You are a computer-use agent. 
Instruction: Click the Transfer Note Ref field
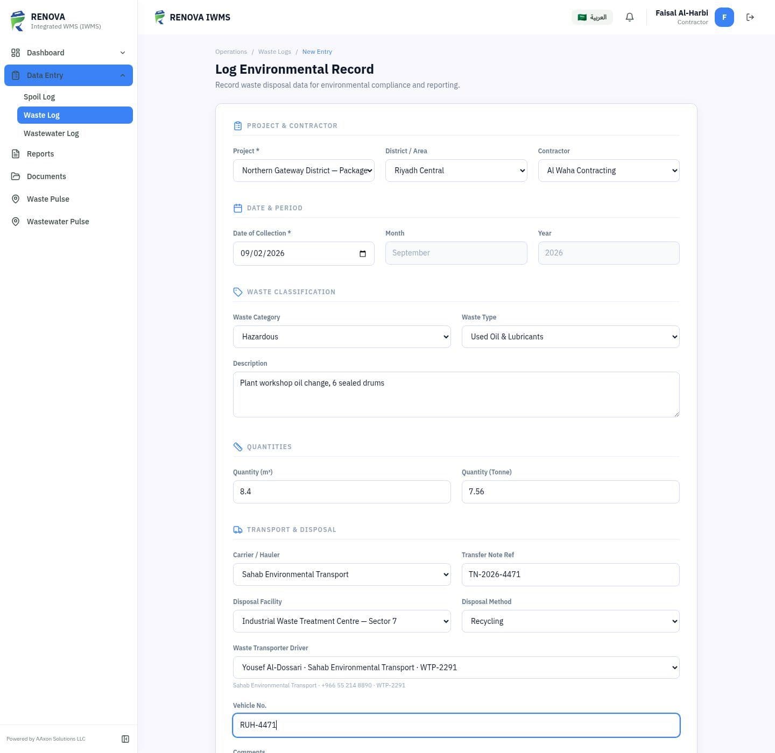(570, 574)
